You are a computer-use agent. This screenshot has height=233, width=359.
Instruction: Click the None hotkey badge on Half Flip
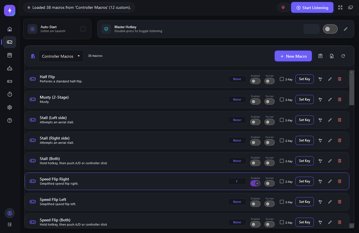click(x=237, y=79)
